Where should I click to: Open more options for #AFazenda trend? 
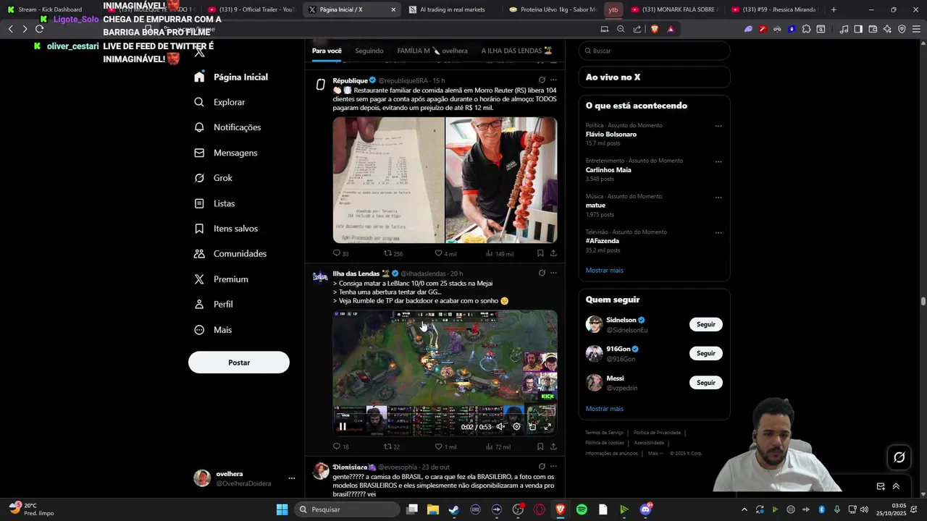click(718, 232)
